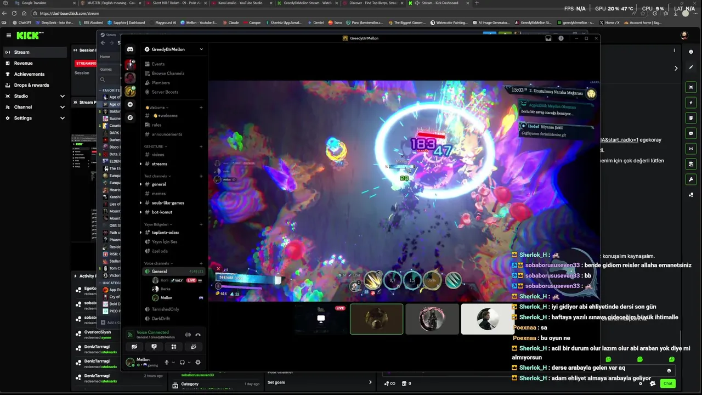Viewport: 702px width, 395px height.
Task: Open Discord inbox icon in title bar
Action: point(548,38)
